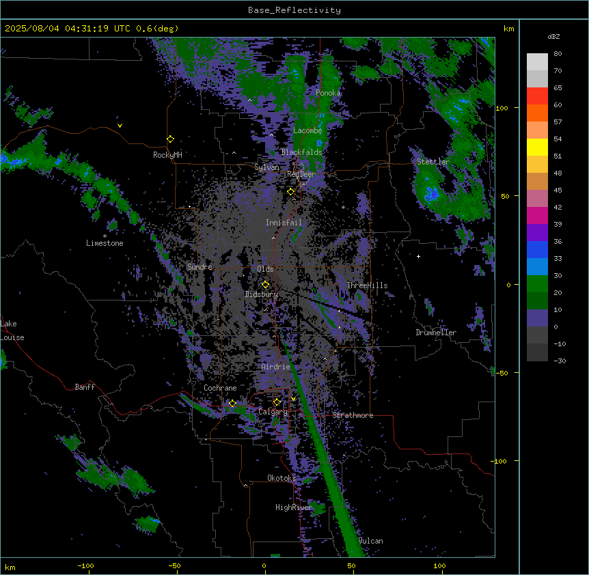Click the yellow V marker northeast of Calgary

(293, 399)
